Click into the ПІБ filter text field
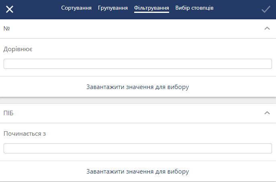The image size is (276, 182). tap(138, 149)
